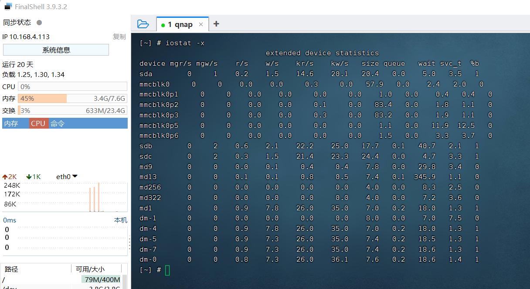Click the 本机 local host link
The image size is (530, 289).
tap(120, 220)
